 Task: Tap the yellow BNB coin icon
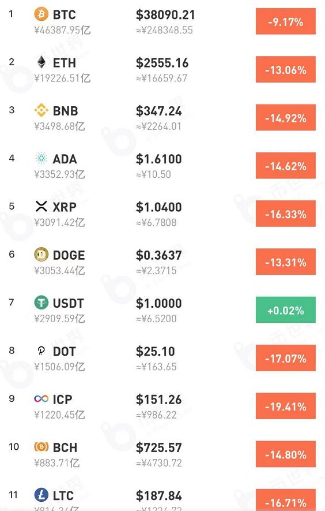click(41, 110)
